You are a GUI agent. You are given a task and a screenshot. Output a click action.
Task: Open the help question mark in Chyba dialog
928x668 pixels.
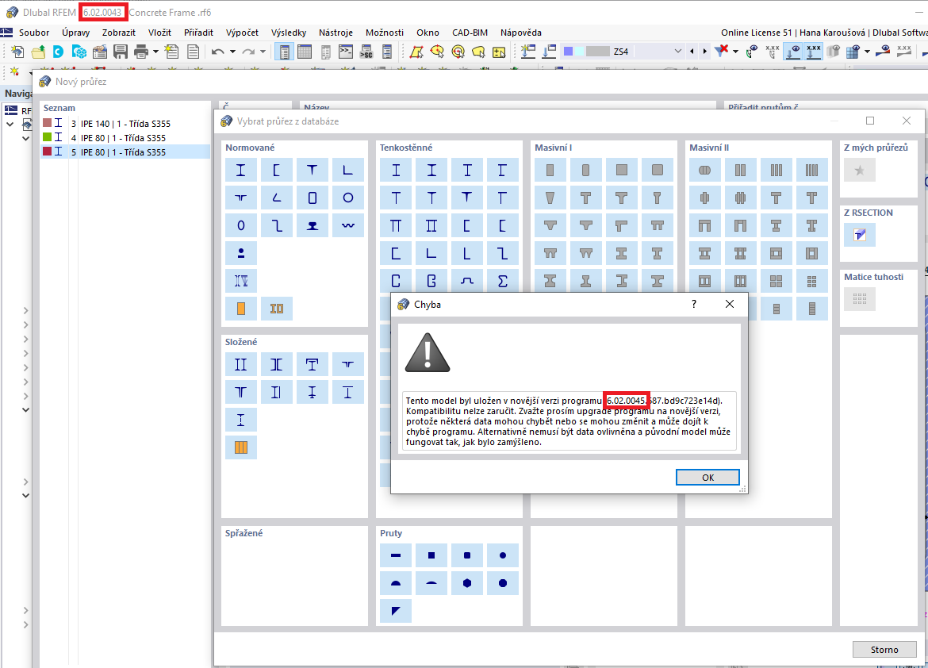[x=694, y=304]
